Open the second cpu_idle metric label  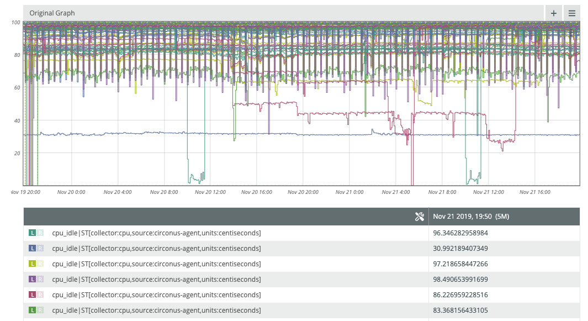(x=156, y=248)
